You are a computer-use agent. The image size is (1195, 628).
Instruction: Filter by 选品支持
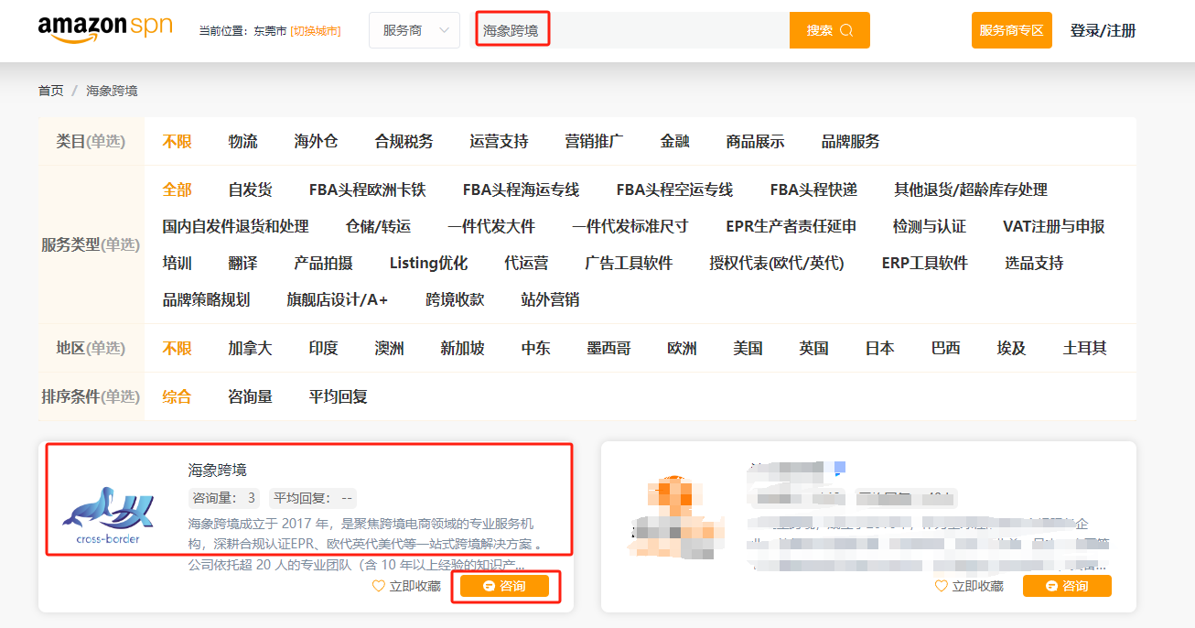[1034, 263]
